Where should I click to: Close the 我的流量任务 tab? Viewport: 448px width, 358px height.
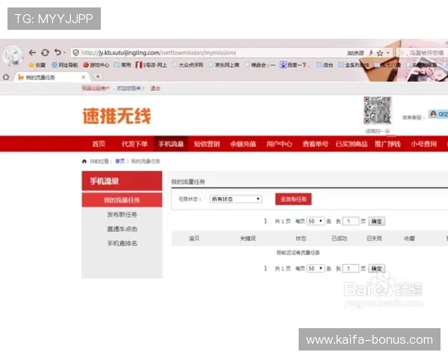point(83,78)
